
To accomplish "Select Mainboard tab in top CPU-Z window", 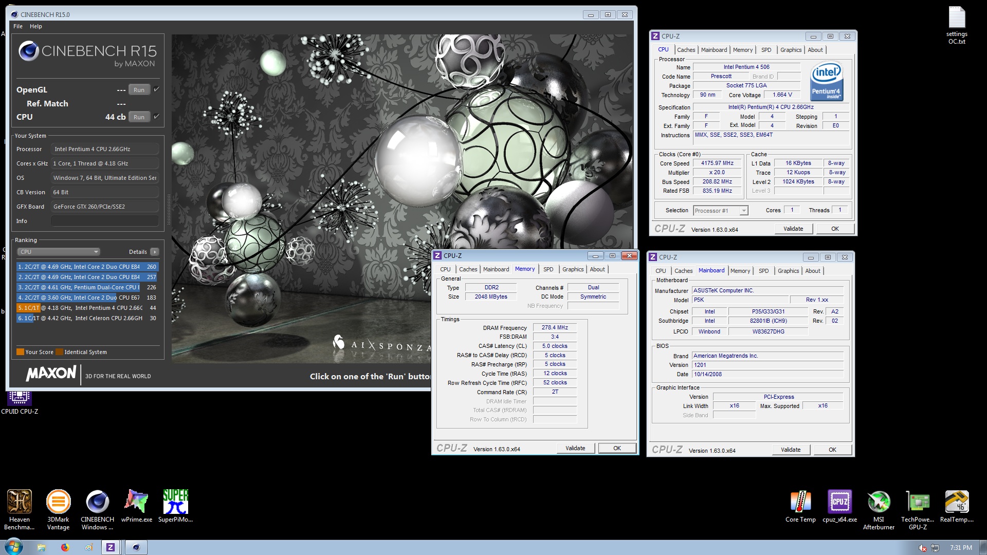I will [714, 50].
